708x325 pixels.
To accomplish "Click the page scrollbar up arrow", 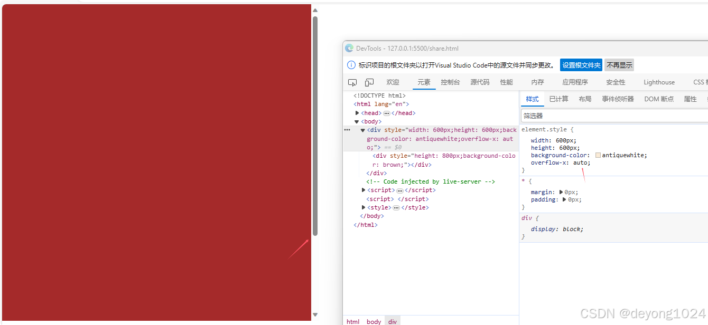I will pyautogui.click(x=315, y=10).
